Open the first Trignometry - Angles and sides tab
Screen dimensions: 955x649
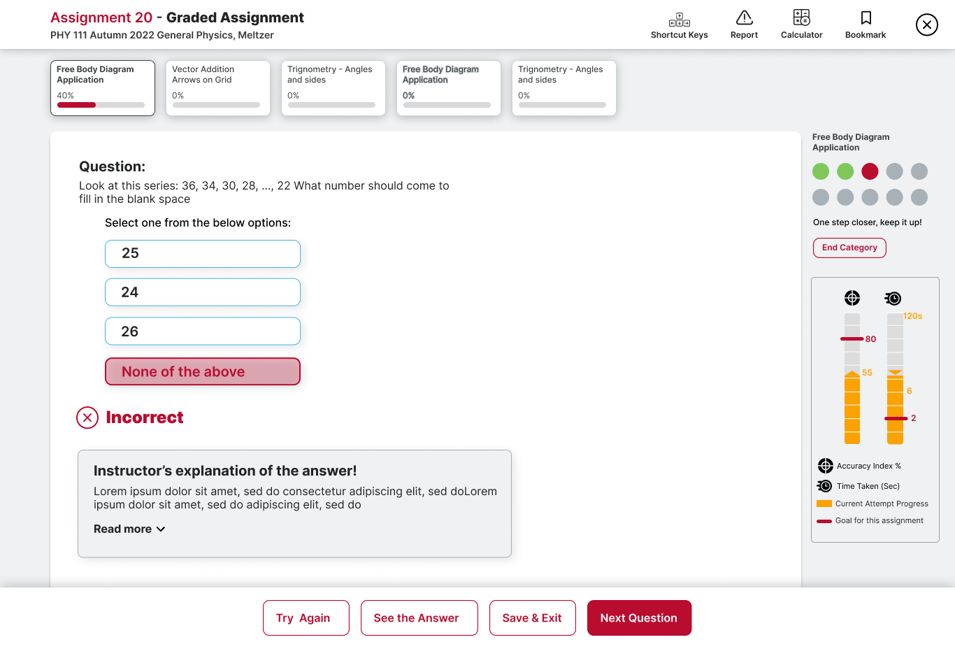point(333,88)
